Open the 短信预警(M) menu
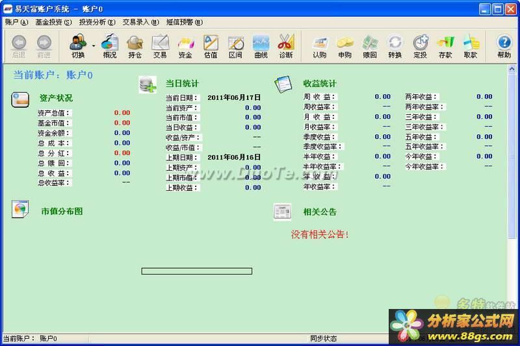Screen dimensions: 520x346 coord(185,22)
